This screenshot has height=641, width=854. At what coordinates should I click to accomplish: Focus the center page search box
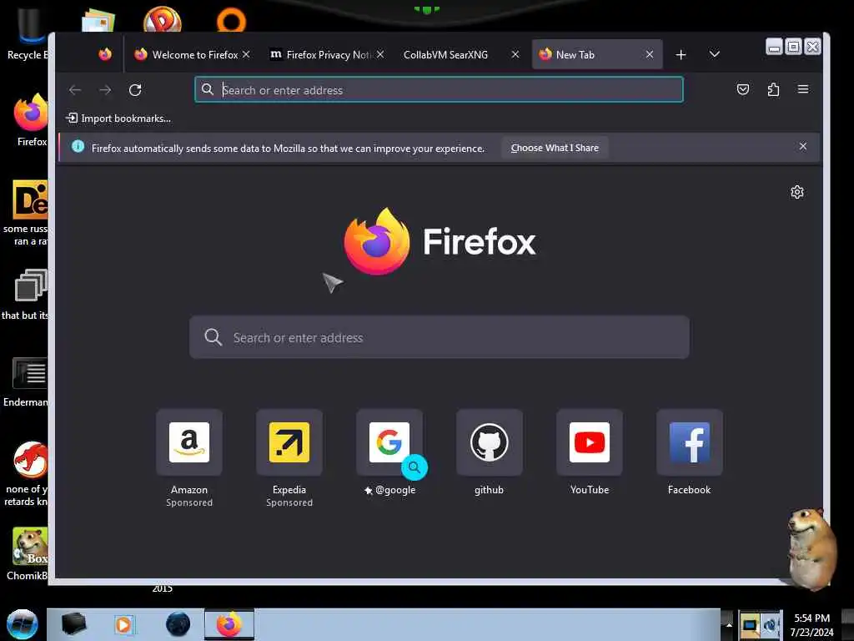tap(439, 337)
